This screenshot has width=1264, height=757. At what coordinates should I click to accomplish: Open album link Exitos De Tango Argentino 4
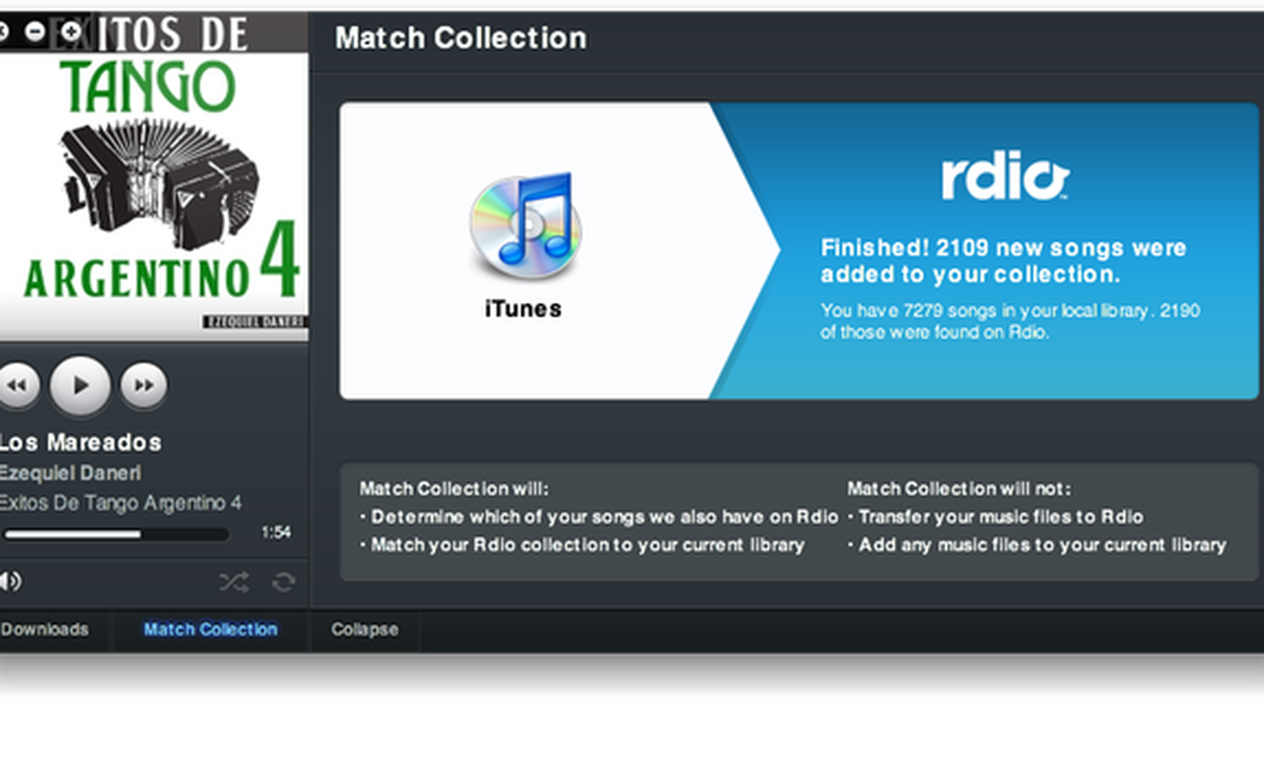[x=120, y=503]
